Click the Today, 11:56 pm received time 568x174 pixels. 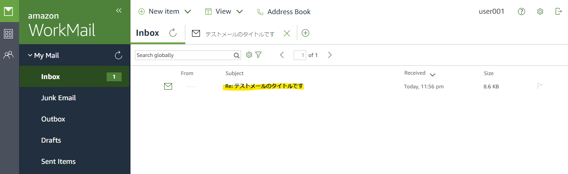pyautogui.click(x=424, y=87)
